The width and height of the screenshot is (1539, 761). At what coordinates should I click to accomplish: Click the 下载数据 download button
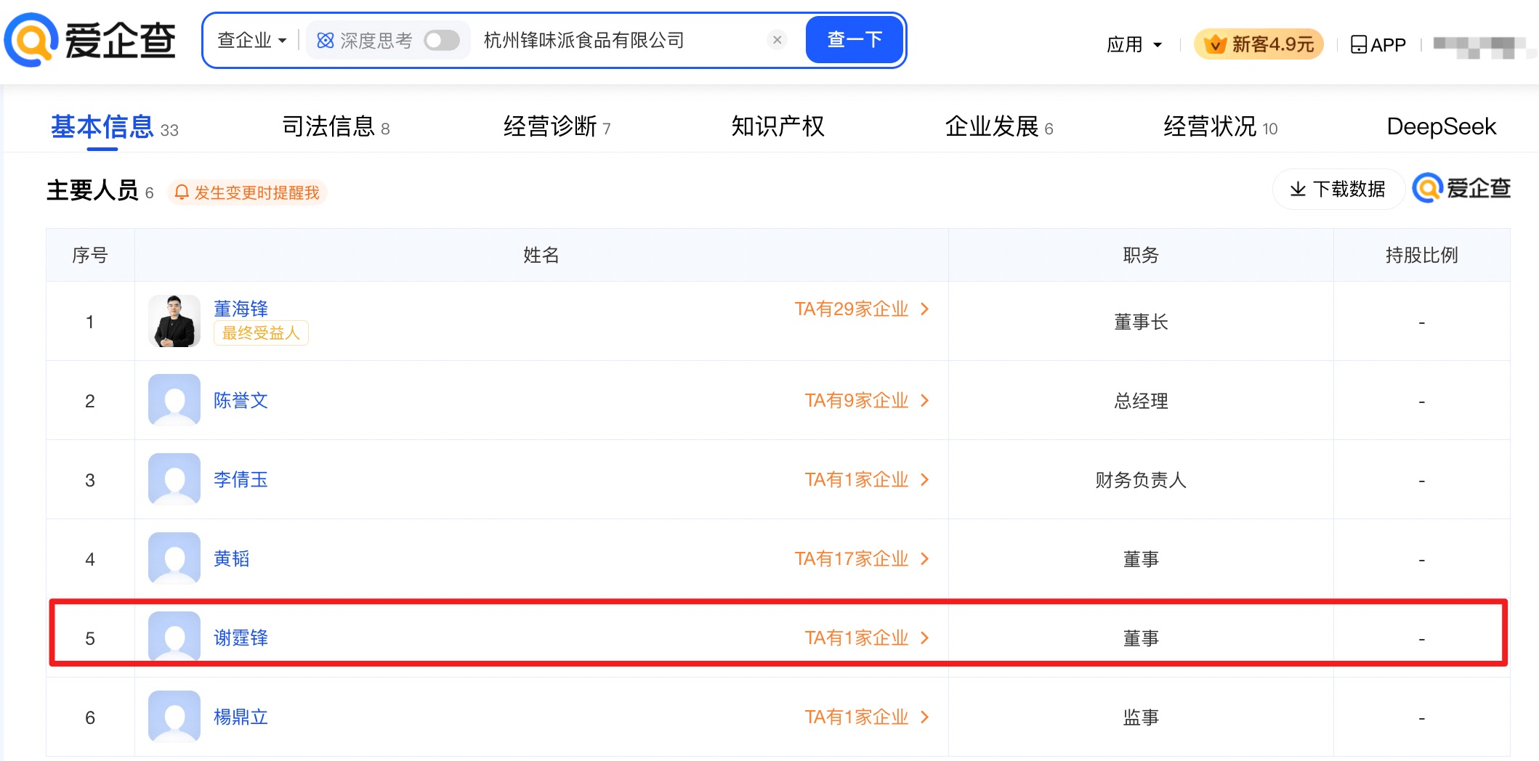(x=1338, y=189)
